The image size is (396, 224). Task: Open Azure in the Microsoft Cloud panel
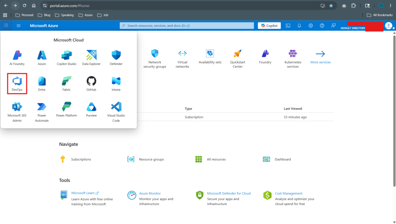(x=42, y=58)
